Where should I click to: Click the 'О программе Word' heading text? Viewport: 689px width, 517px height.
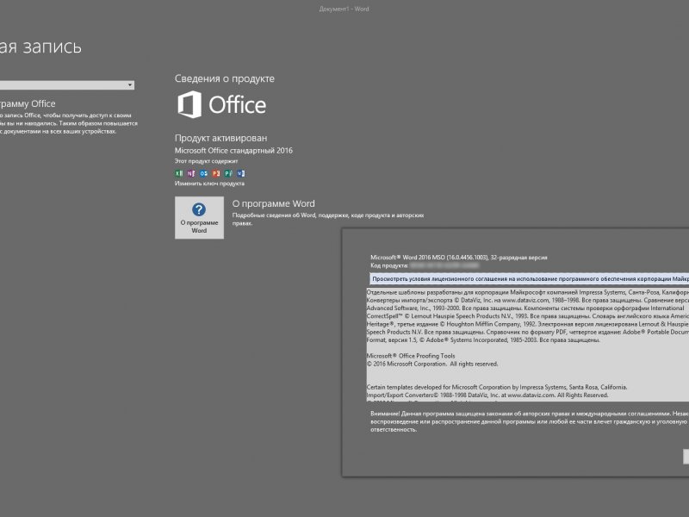(x=273, y=203)
